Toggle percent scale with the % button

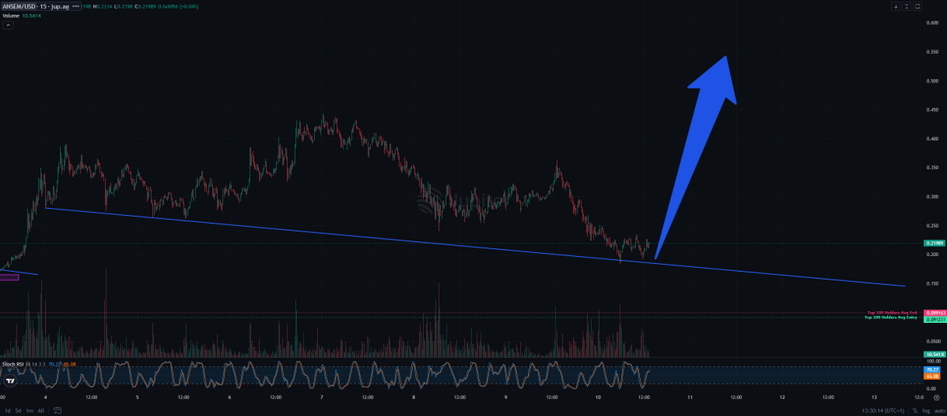click(915, 410)
